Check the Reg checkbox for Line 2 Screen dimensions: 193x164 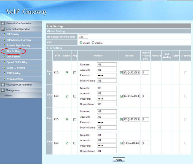74,96
